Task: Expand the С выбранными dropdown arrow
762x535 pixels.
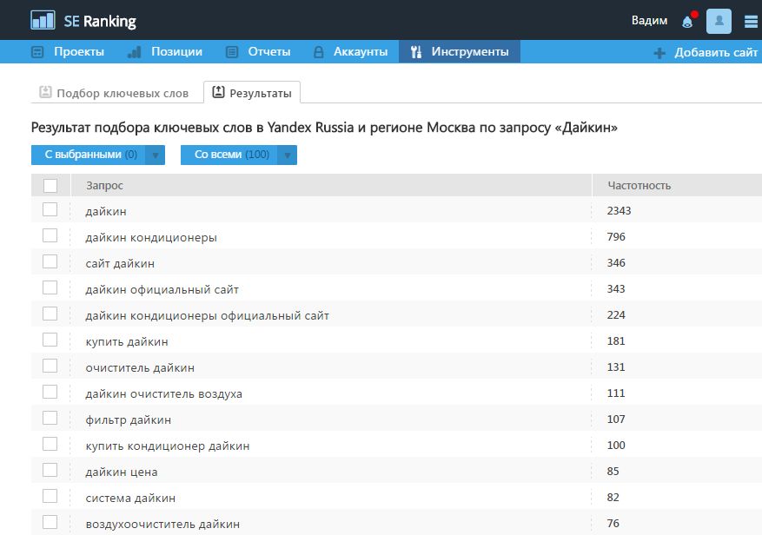Action: [x=156, y=155]
